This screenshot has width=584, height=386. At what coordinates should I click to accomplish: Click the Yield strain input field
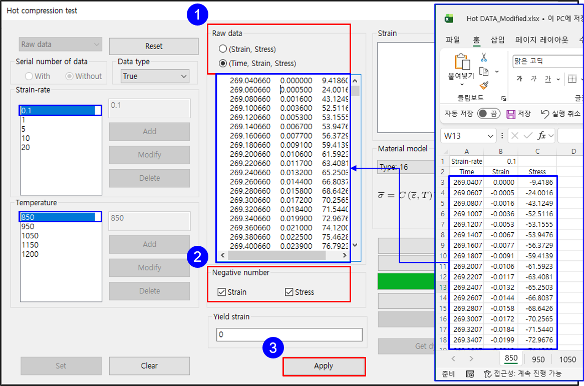(289, 334)
